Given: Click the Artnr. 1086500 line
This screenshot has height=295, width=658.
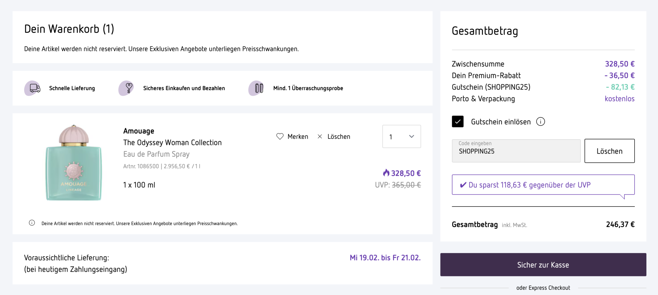Looking at the screenshot, I should (162, 166).
